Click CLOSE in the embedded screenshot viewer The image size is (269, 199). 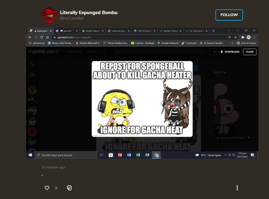[250, 52]
